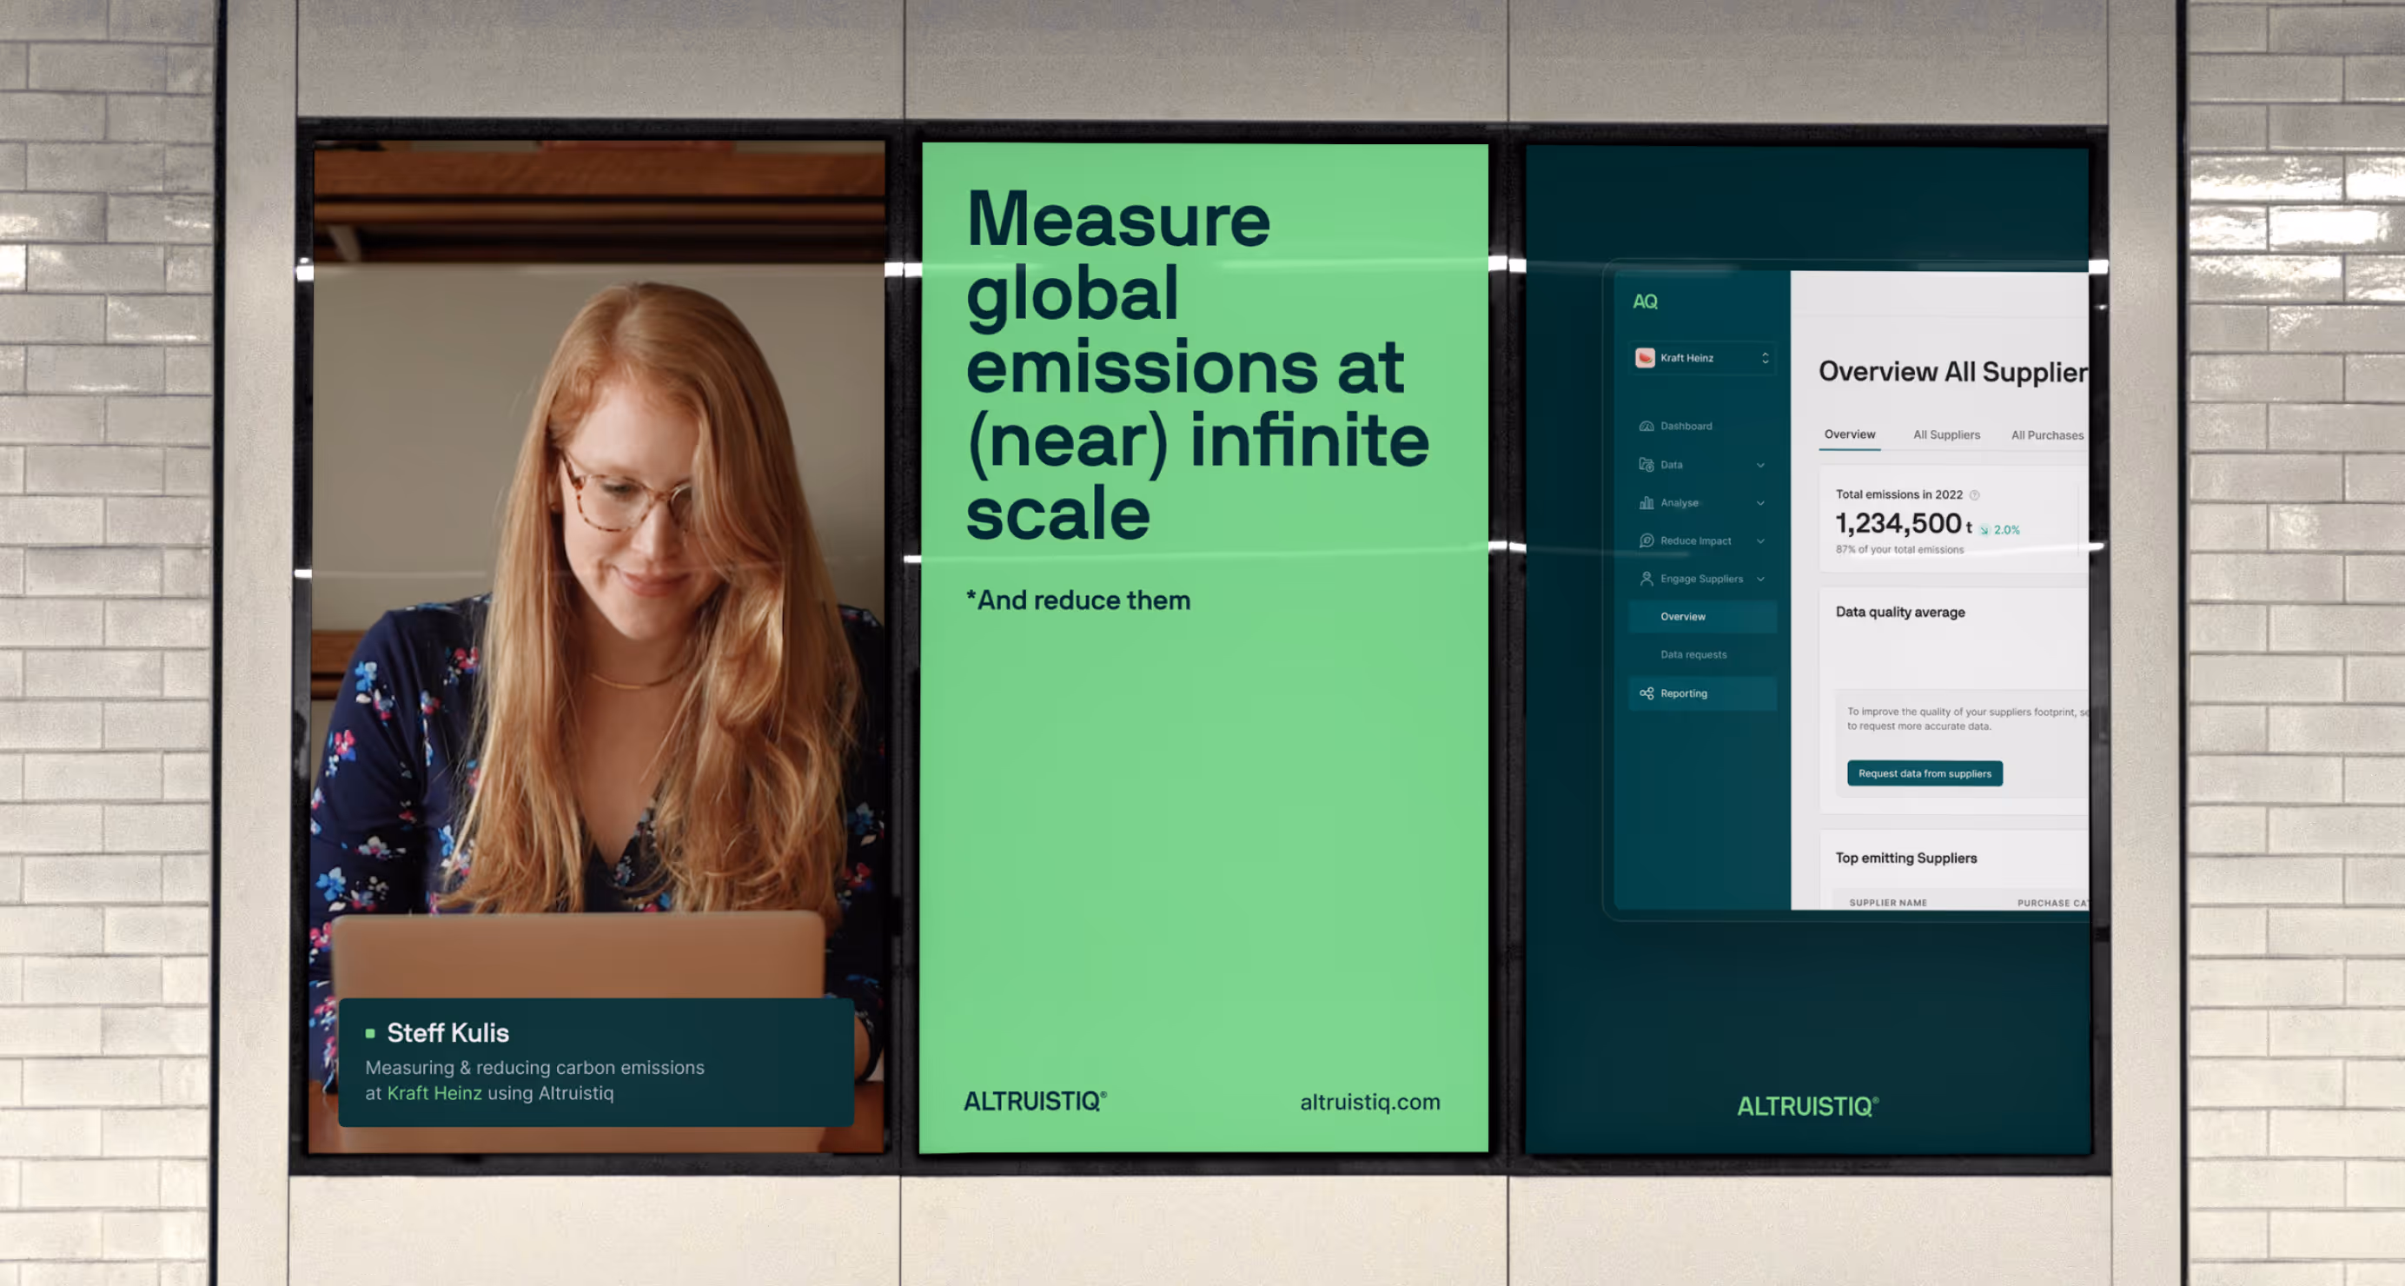The image size is (2405, 1286).
Task: Select the Overview tab under page heading
Action: coord(1850,434)
